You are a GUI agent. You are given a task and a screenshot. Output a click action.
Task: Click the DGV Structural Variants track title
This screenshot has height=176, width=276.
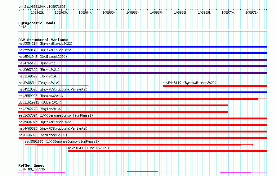pos(43,40)
